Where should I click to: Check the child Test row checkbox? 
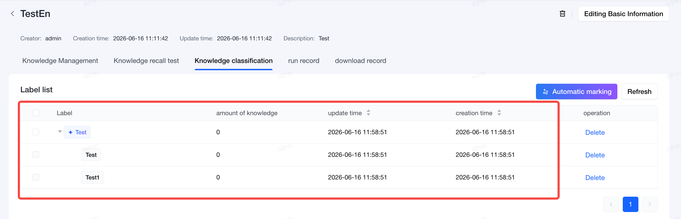click(x=36, y=155)
